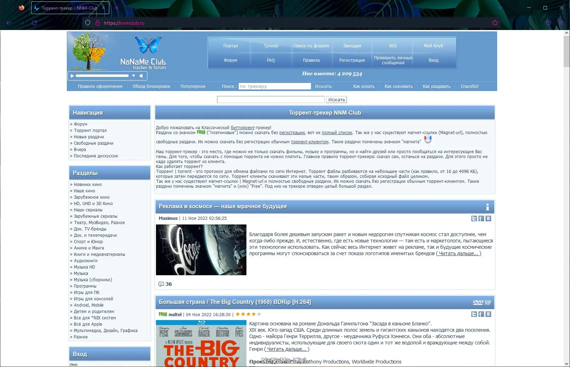Viewport: 570px width, 367px height.
Task: Click the padlock site security icon
Action: [98, 23]
